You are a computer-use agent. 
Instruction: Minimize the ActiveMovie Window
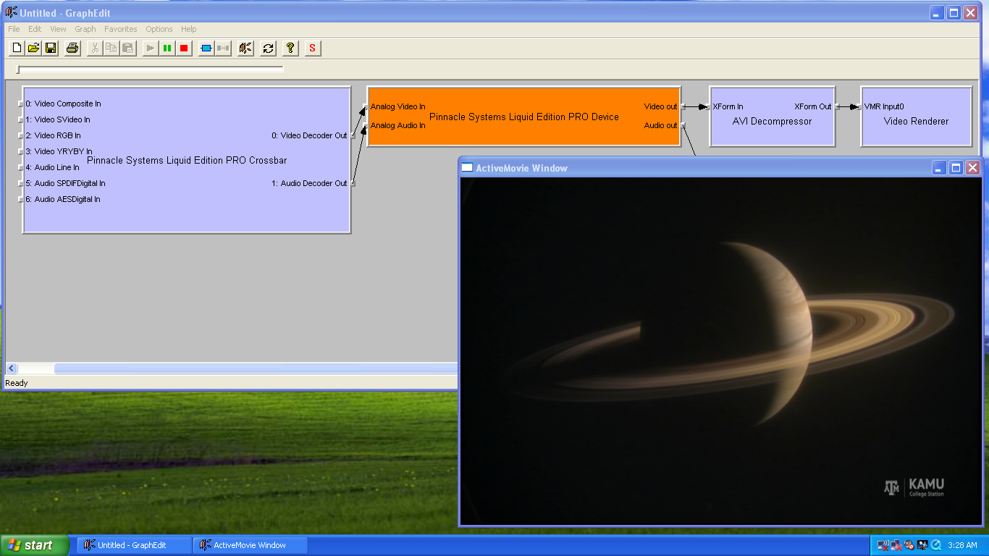(x=939, y=167)
